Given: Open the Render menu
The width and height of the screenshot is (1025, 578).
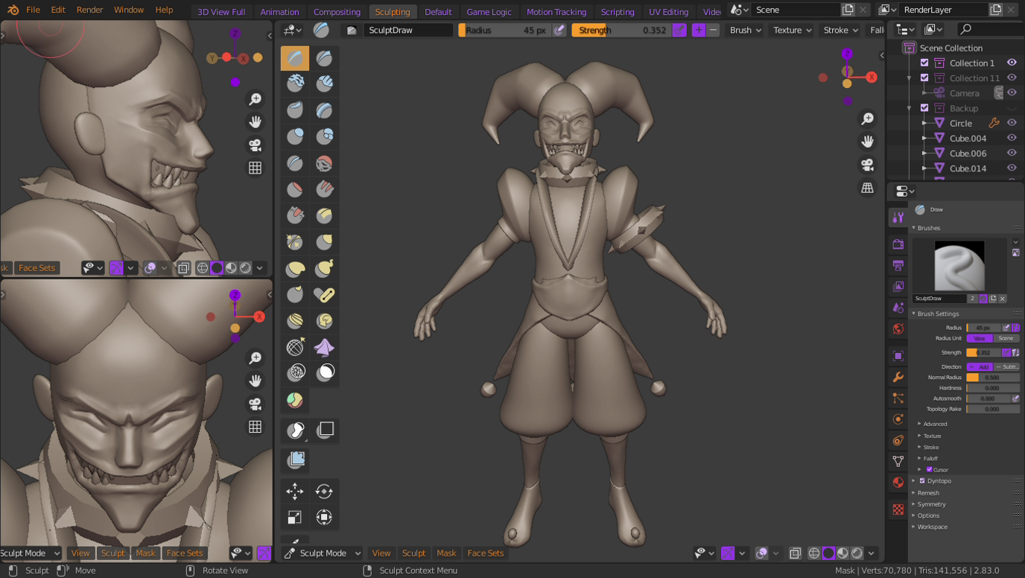Looking at the screenshot, I should pyautogui.click(x=89, y=10).
